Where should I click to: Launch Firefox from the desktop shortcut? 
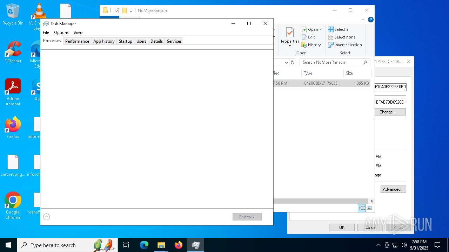pos(13,128)
